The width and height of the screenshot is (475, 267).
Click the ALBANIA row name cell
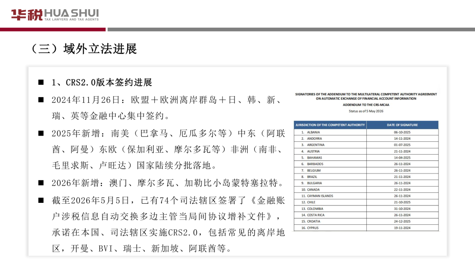pyautogui.click(x=330, y=132)
